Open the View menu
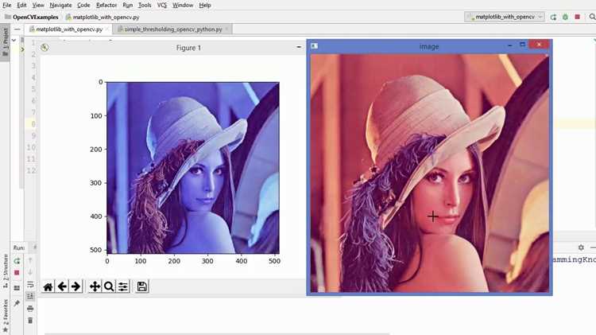This screenshot has height=335, width=596. tap(38, 6)
